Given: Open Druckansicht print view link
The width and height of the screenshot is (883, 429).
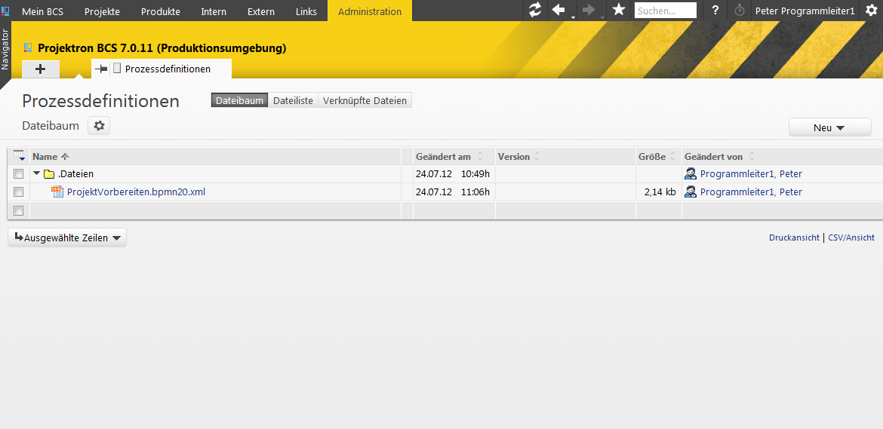Looking at the screenshot, I should [x=794, y=237].
